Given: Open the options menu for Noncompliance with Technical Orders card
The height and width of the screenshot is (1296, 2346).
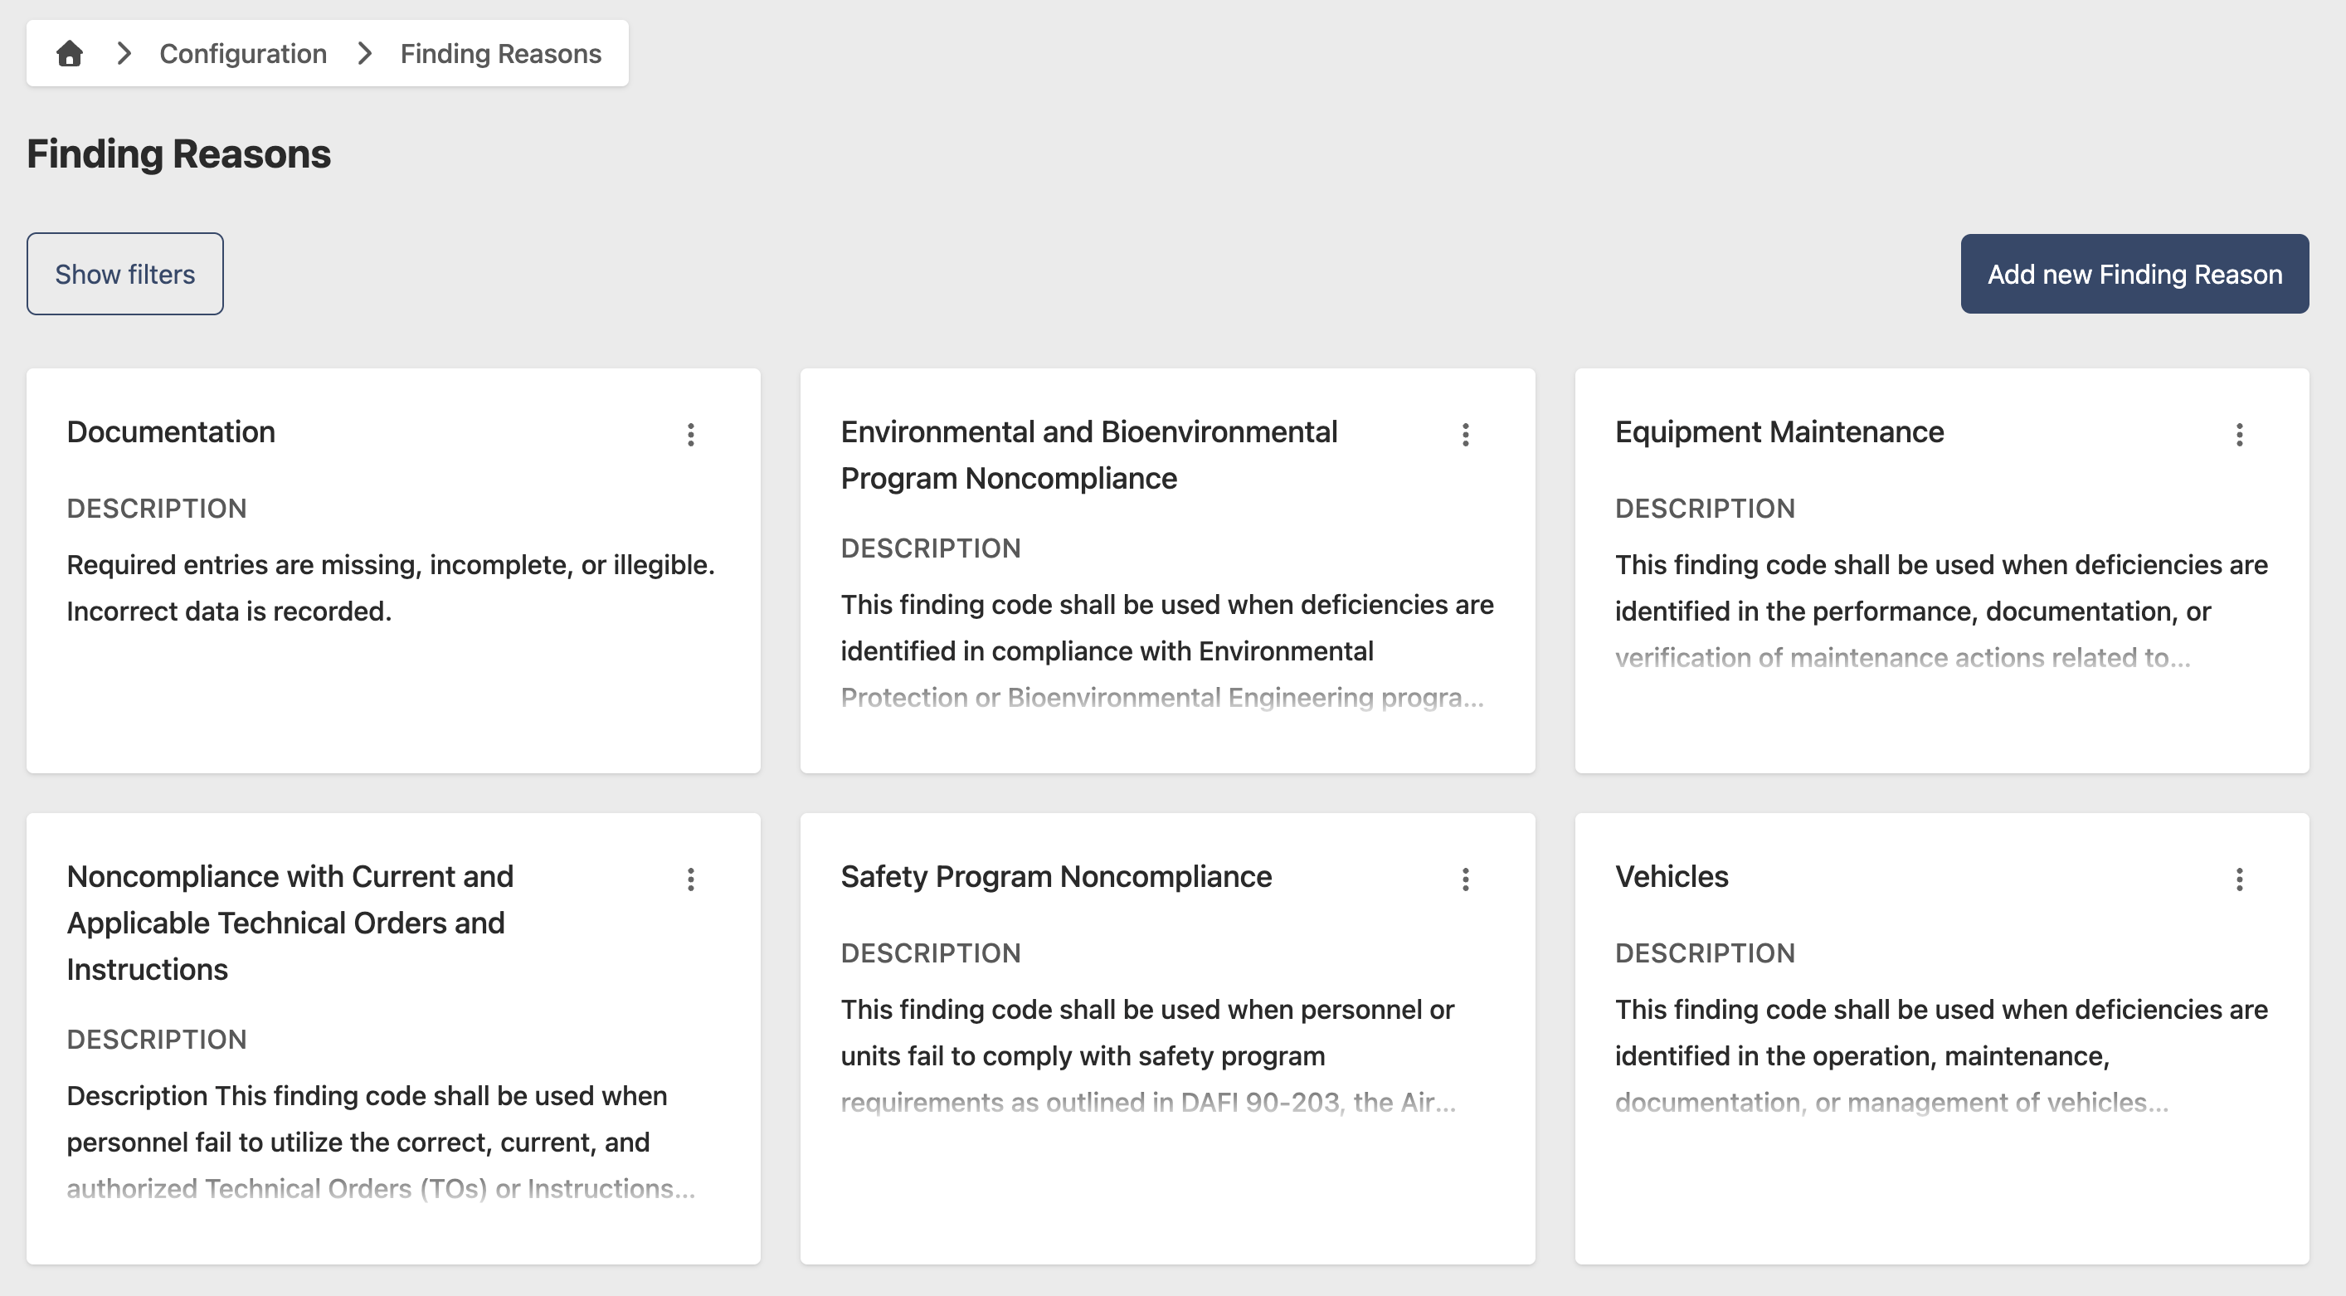Looking at the screenshot, I should (x=691, y=879).
